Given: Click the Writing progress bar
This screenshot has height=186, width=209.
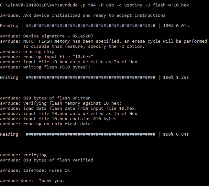Looking at the screenshot, I should 91,77.
